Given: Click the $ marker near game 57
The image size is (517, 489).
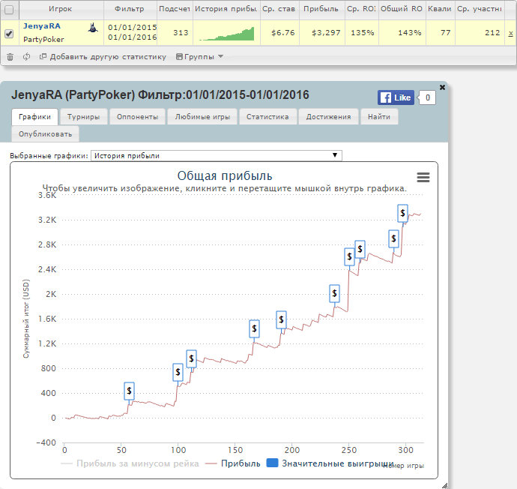Looking at the screenshot, I should pos(129,391).
